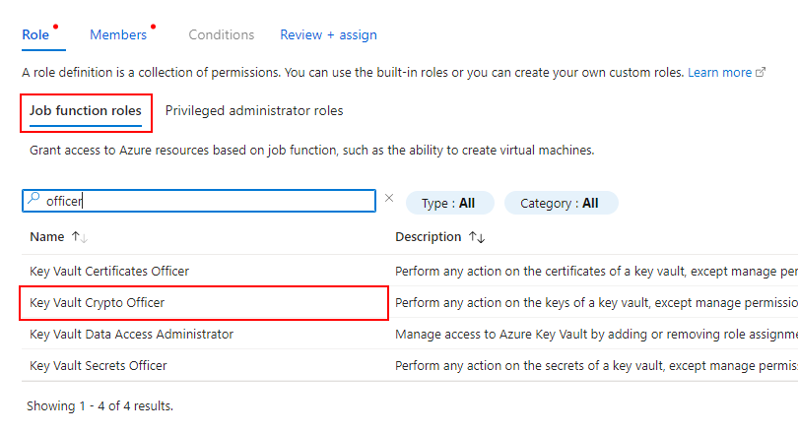
Task: Open the Role tab
Action: [x=35, y=34]
